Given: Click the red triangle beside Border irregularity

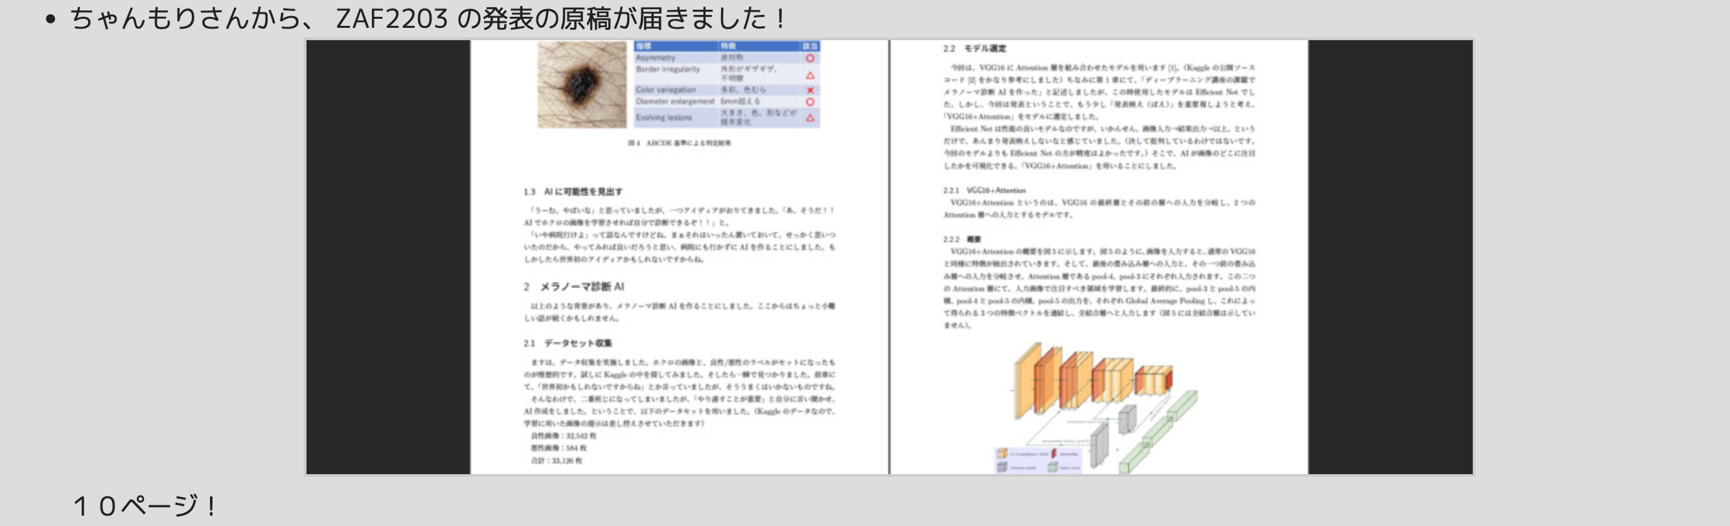Looking at the screenshot, I should tap(810, 74).
